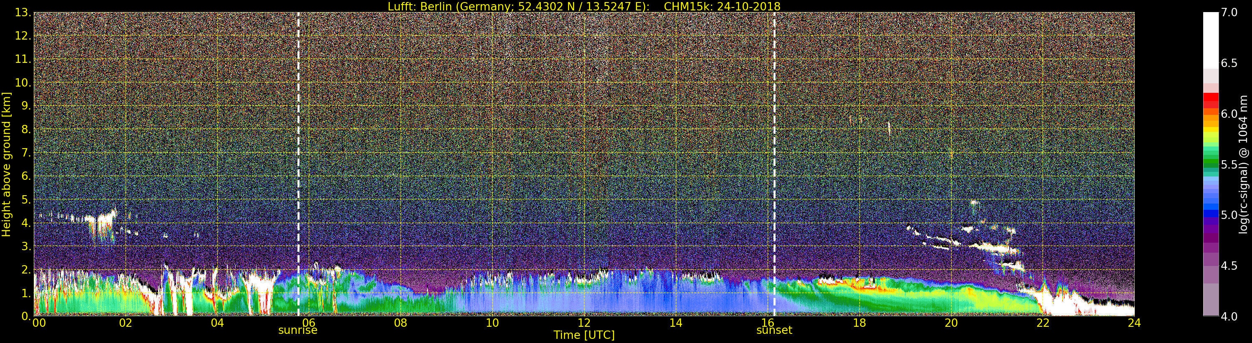Image resolution: width=1252 pixels, height=343 pixels.
Task: Click the '1.' height axis tick label
Action: tap(26, 293)
